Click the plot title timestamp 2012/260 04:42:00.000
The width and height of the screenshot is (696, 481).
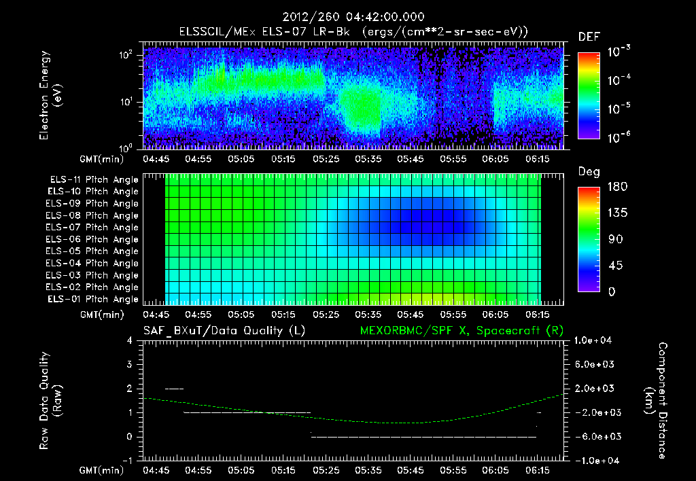click(x=353, y=17)
